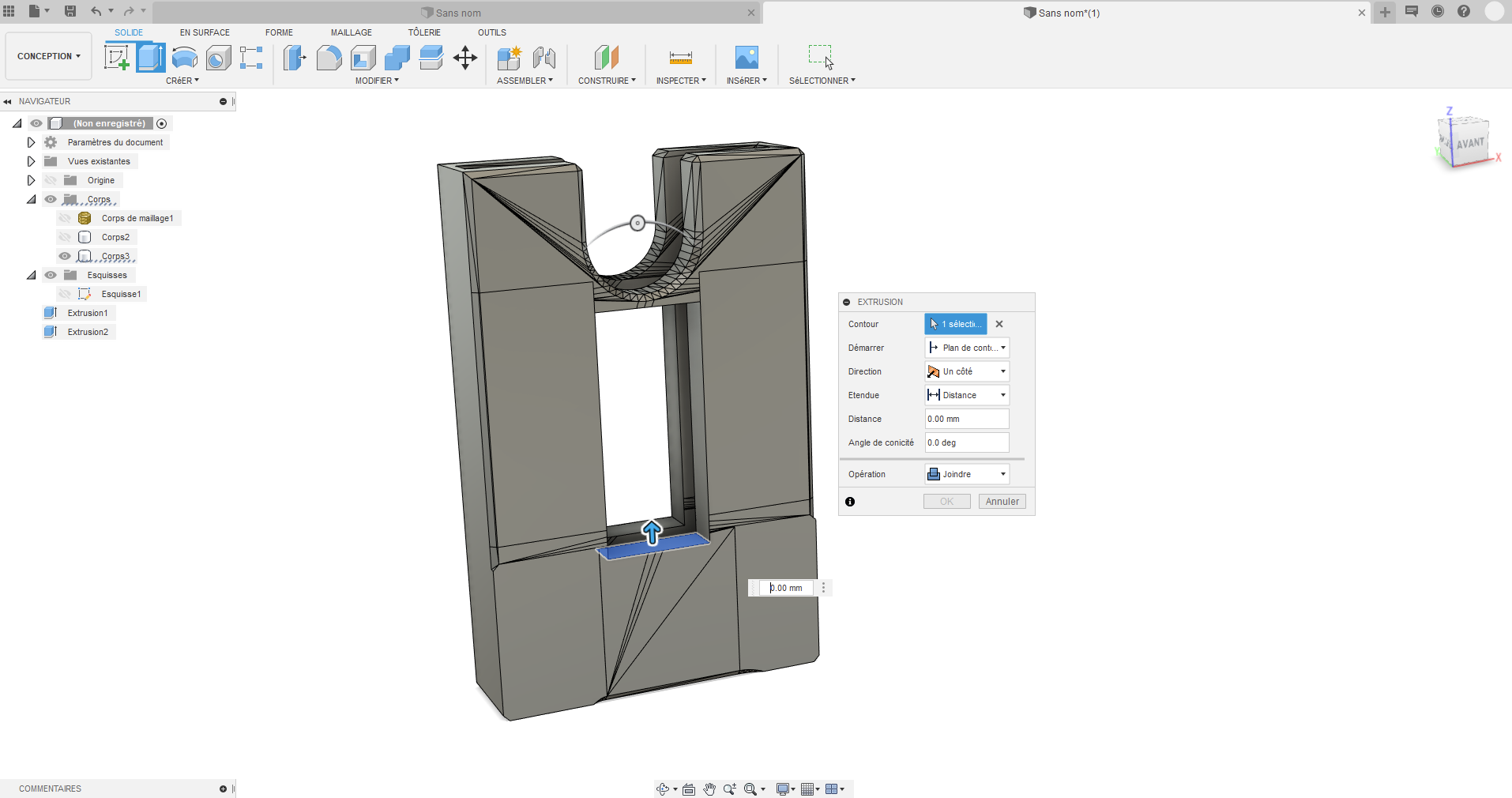Screen dimensions: 1512x798
Task: Switch to the EN SURFACE tab
Action: click(x=205, y=32)
